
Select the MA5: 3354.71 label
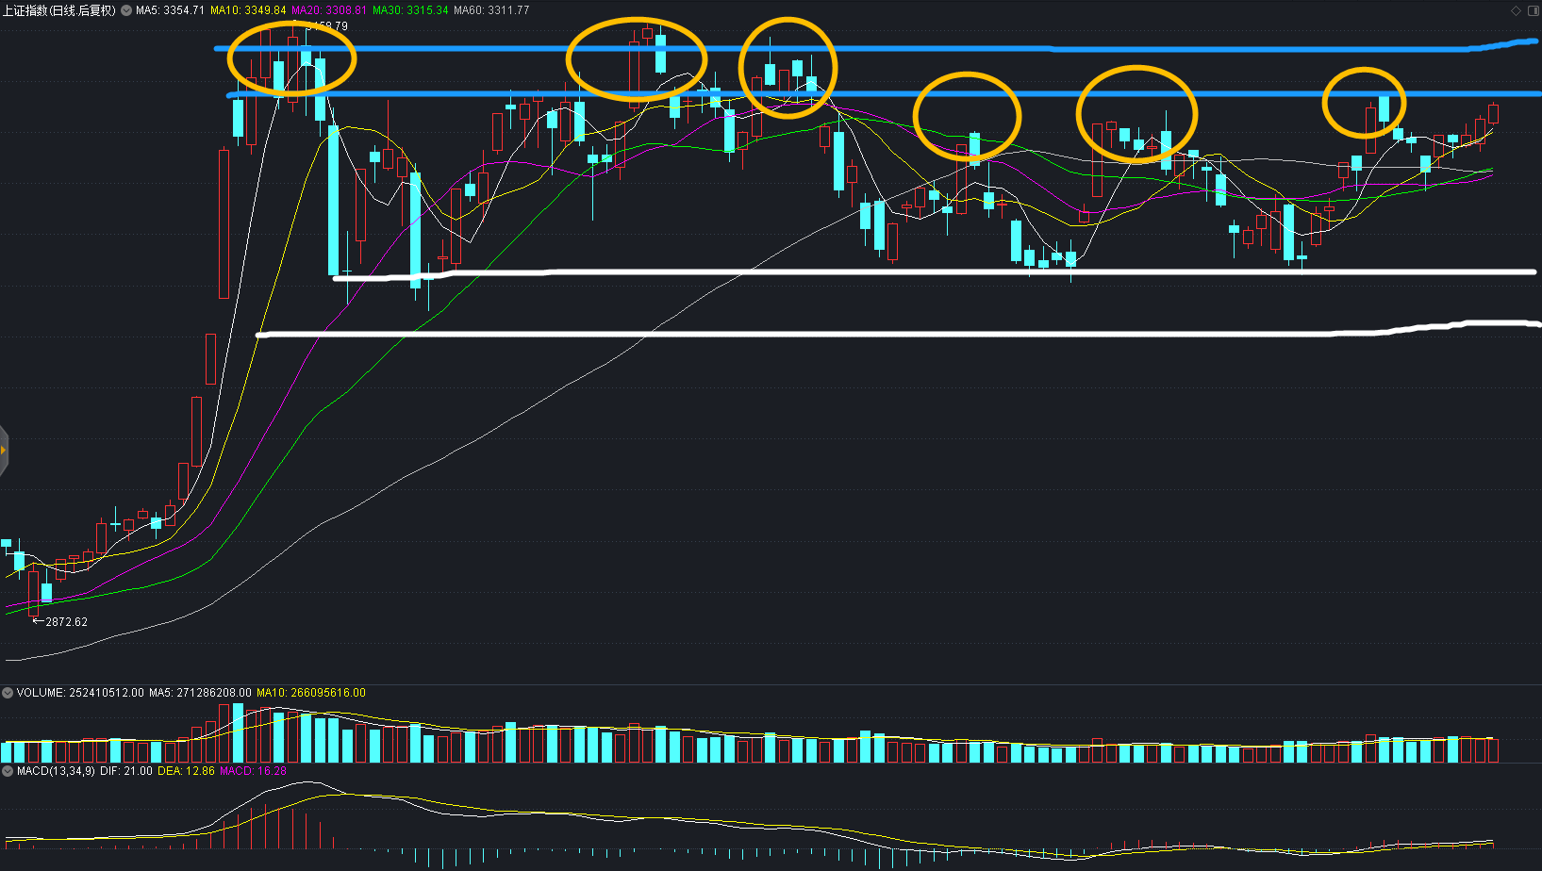click(170, 10)
